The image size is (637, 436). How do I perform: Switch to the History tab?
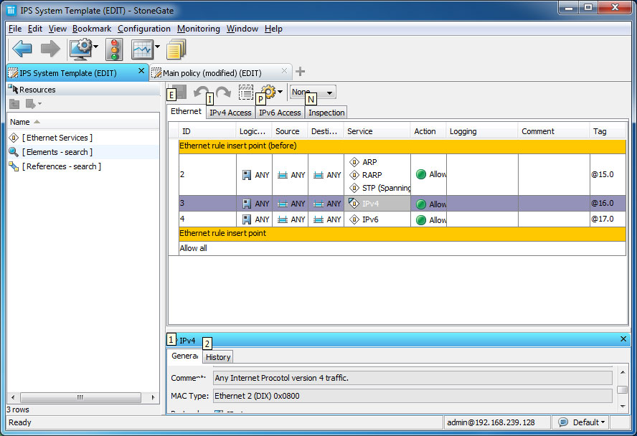tap(218, 357)
